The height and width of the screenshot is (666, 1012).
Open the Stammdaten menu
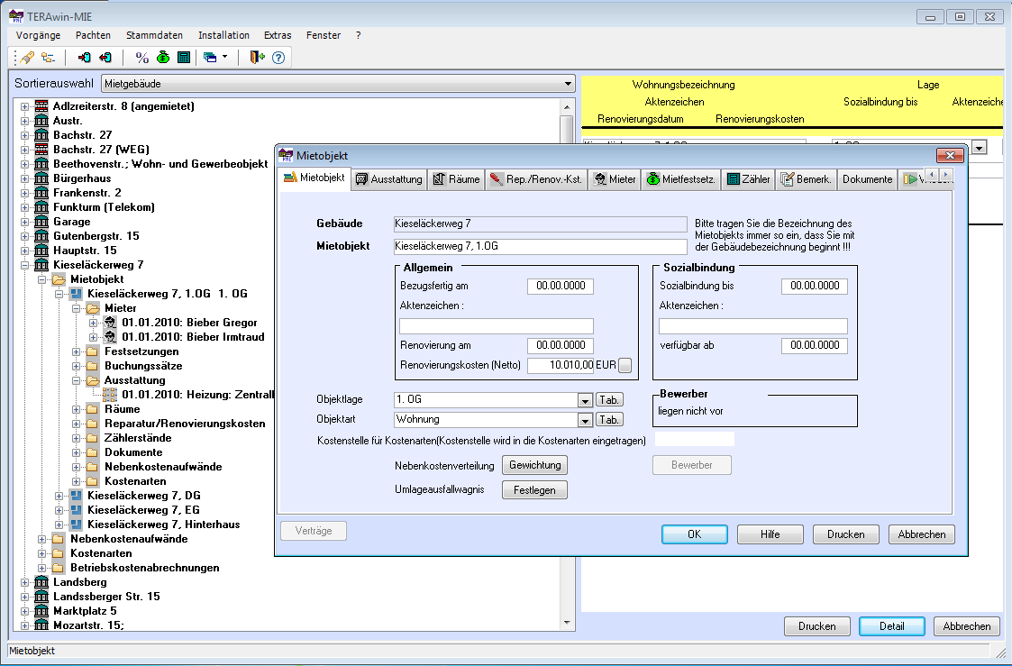pos(154,35)
